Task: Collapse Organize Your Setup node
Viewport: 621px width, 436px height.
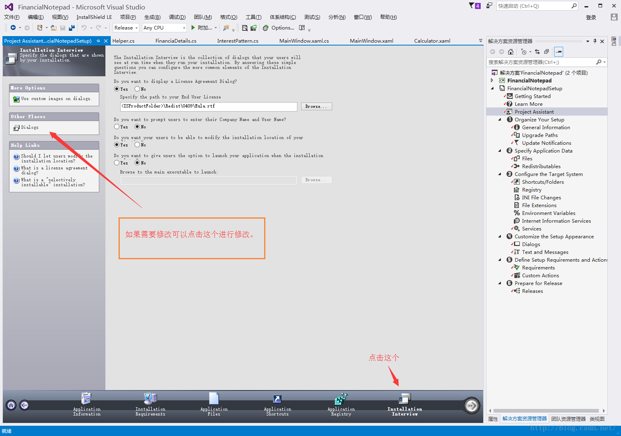Action: pos(500,119)
